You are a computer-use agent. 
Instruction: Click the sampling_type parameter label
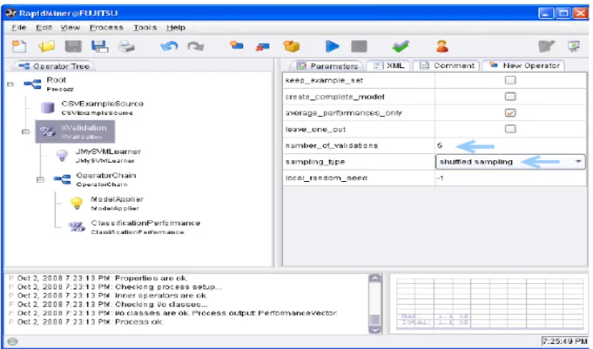(x=315, y=162)
